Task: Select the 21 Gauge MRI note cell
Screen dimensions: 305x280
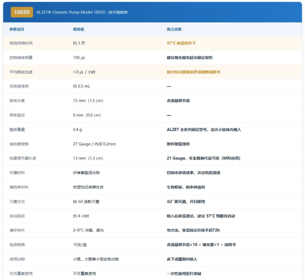Action: (203, 158)
